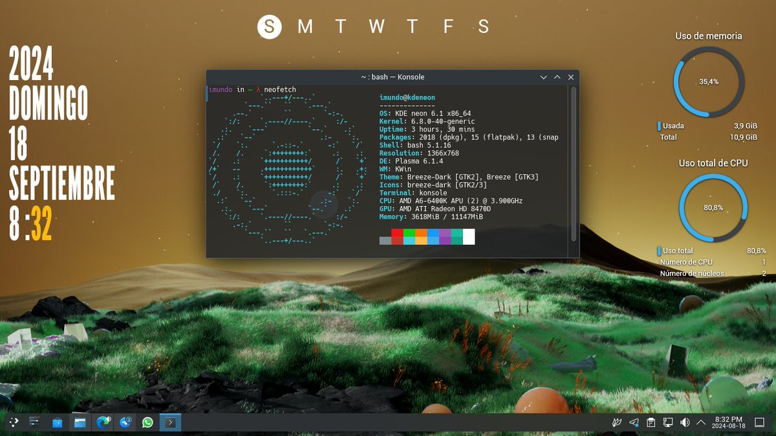
Task: Click the M weekday letter
Action: point(305,26)
